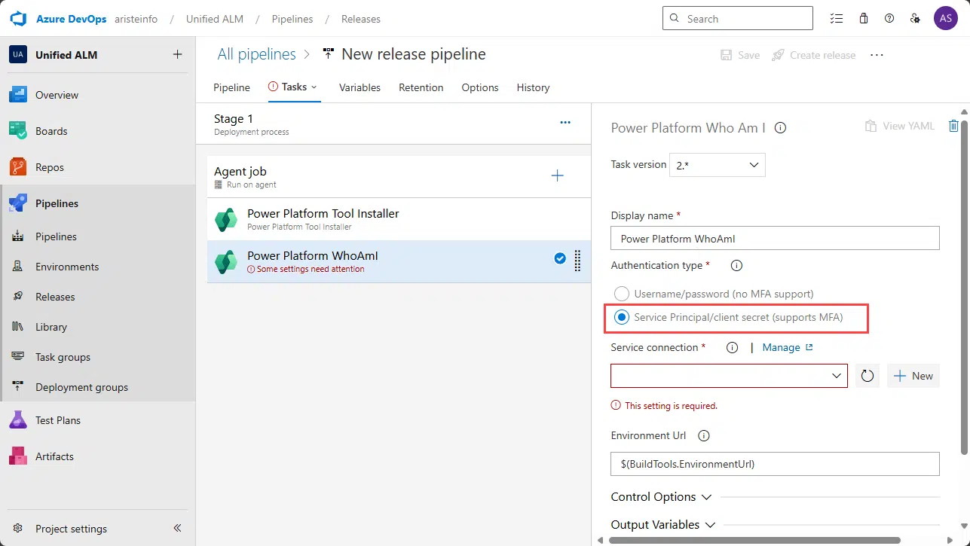Viewport: 970px width, 546px height.
Task: Open Test Plans flask icon
Action: pos(18,420)
